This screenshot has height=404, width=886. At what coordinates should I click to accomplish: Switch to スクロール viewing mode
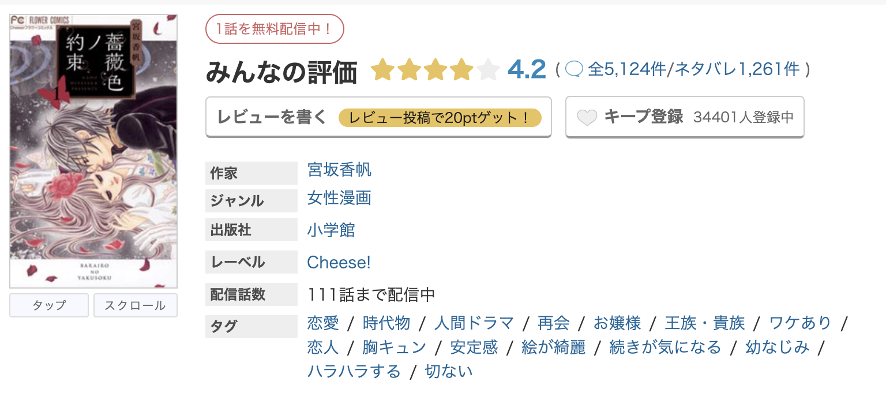tap(135, 305)
